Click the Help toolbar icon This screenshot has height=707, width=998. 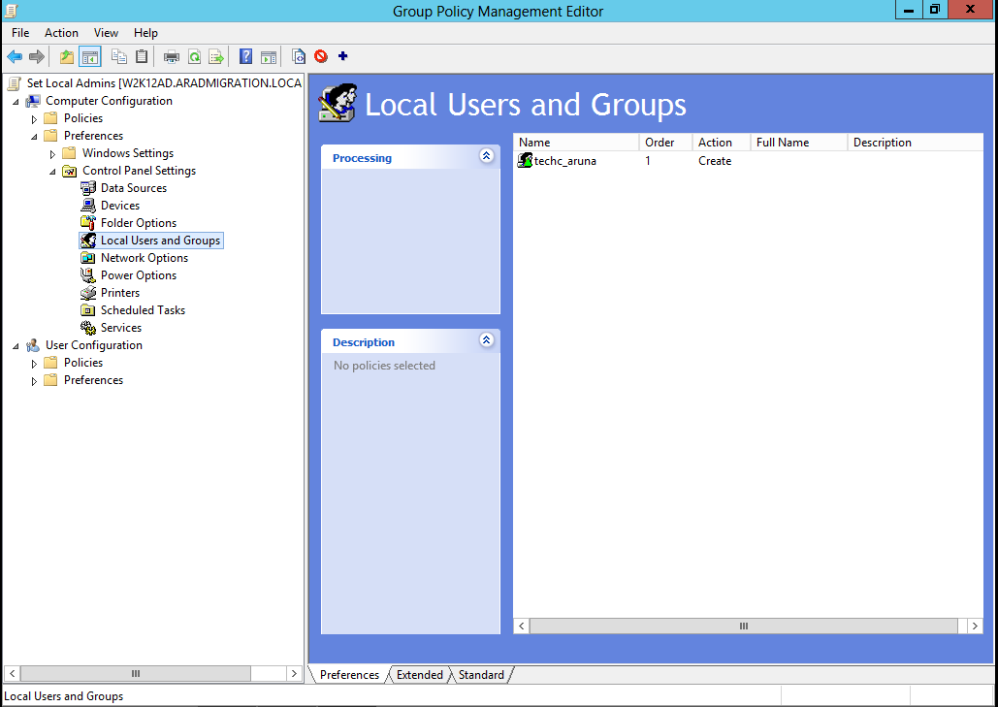point(245,56)
